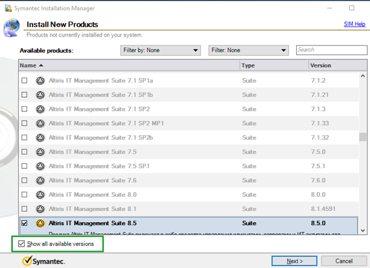
Task: Click the product list scrollbar thumb
Action: (363, 137)
